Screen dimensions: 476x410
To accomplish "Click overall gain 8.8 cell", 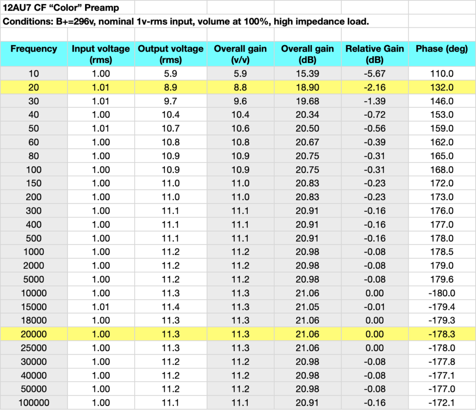I will click(x=240, y=87).
